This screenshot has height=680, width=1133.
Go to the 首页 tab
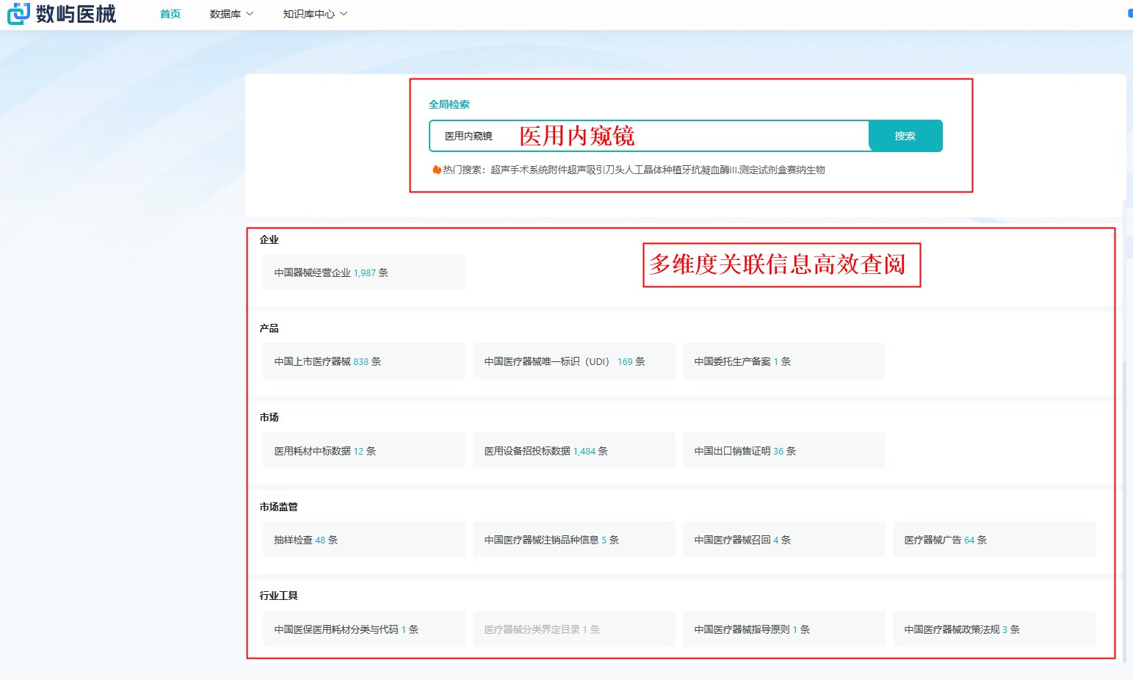(170, 14)
